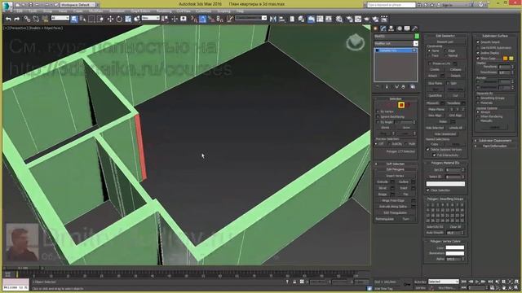Switch to the Modify command panel
This screenshot has width=522, height=293.
point(383,29)
